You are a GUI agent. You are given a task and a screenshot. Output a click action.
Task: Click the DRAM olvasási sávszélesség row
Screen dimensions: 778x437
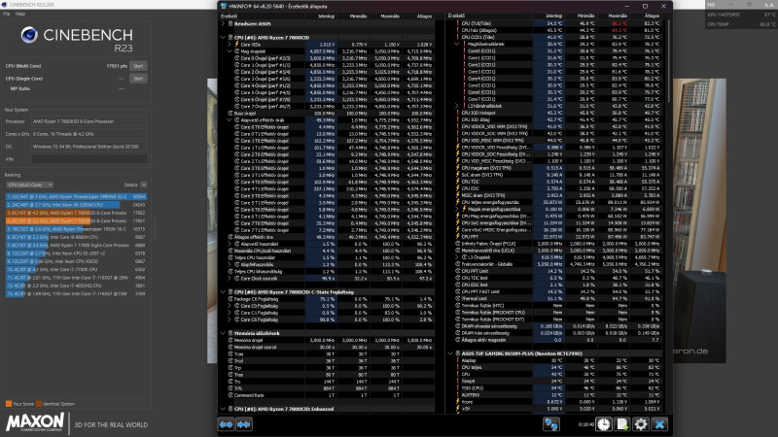(557, 326)
